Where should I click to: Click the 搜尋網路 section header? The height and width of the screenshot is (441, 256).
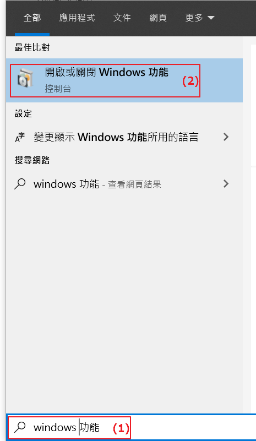coord(32,160)
